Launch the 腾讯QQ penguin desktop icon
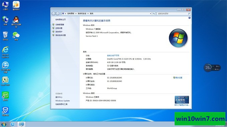Image resolution: width=227 pixels, height=127 pixels. pyautogui.click(x=16, y=22)
